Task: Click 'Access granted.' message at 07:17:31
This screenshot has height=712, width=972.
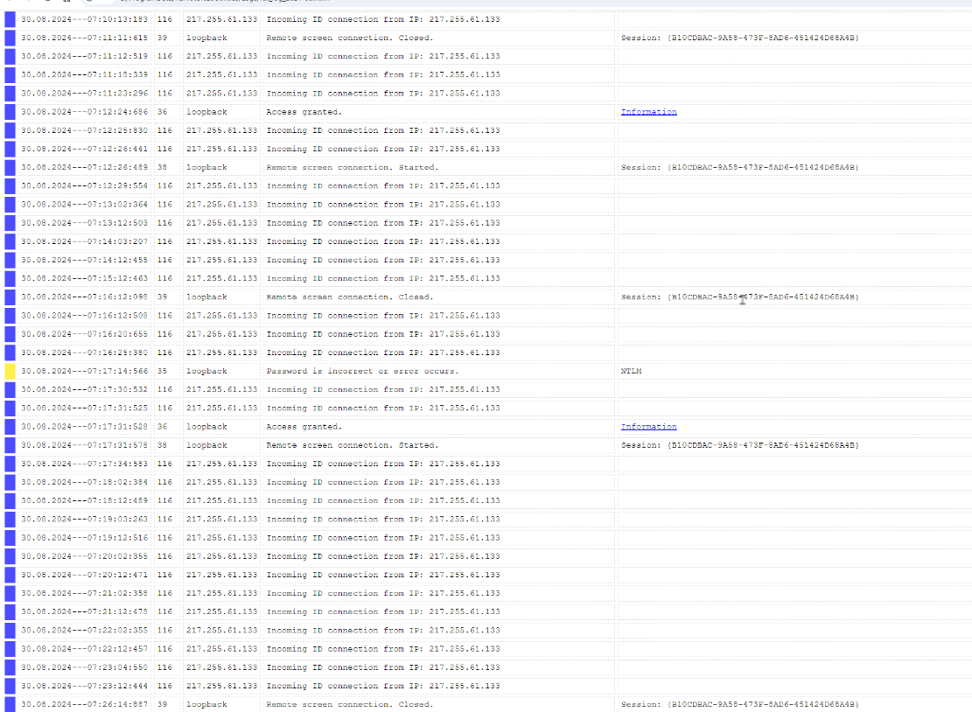Action: pyautogui.click(x=304, y=427)
